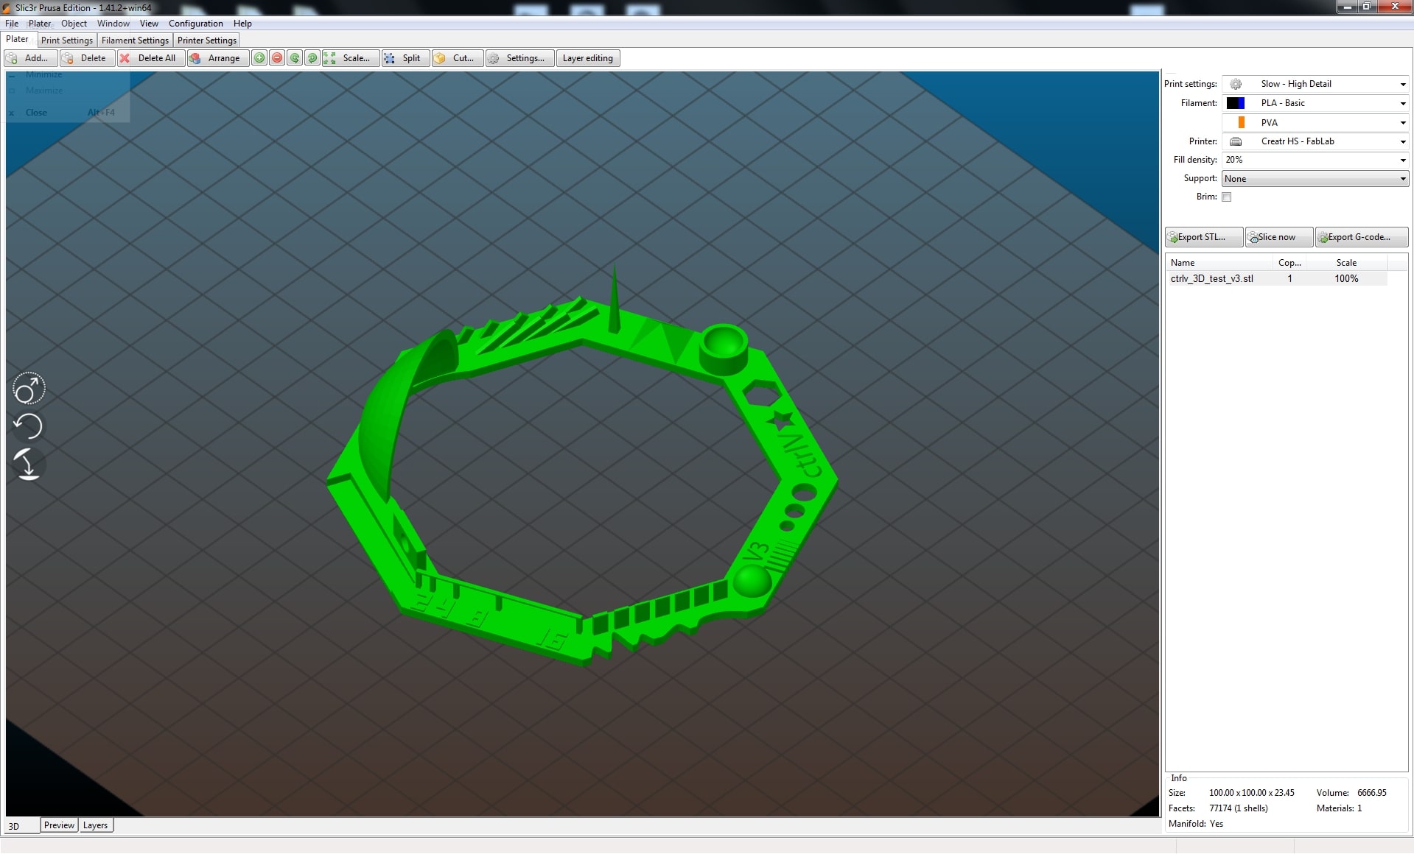The height and width of the screenshot is (854, 1414).
Task: Click the copies value 1 in object row
Action: click(1289, 278)
